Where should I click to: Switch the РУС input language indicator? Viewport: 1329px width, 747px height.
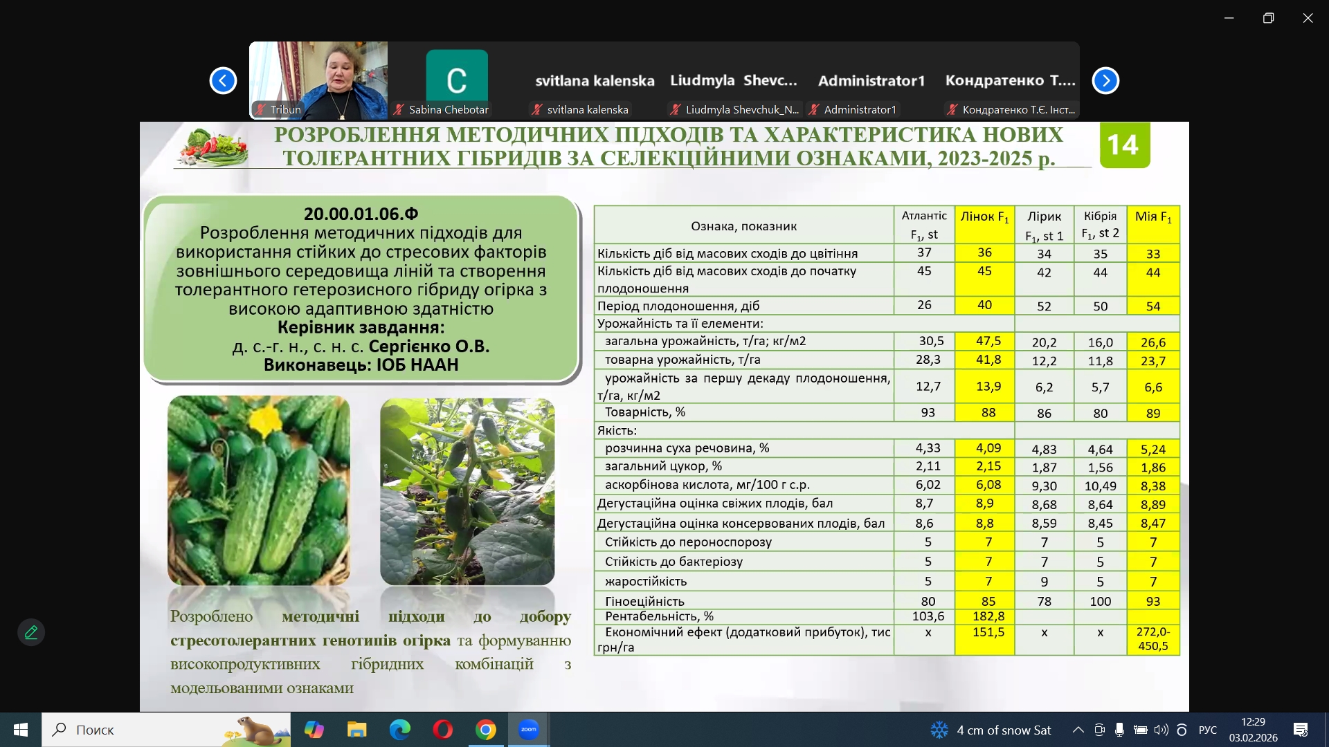1207,730
